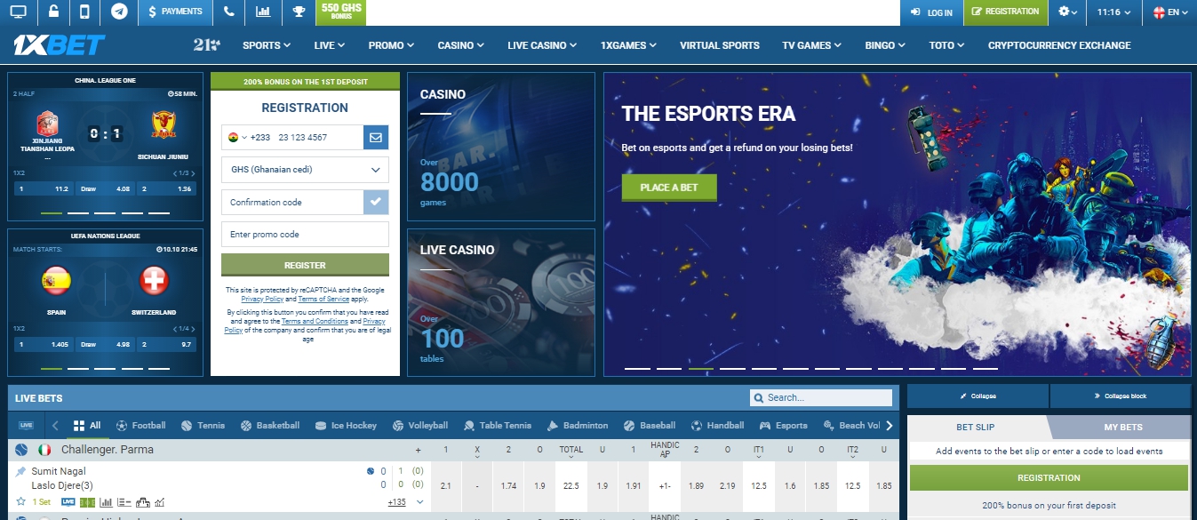1197x520 pixels.
Task: Select the Basketball live tab
Action: (x=270, y=426)
